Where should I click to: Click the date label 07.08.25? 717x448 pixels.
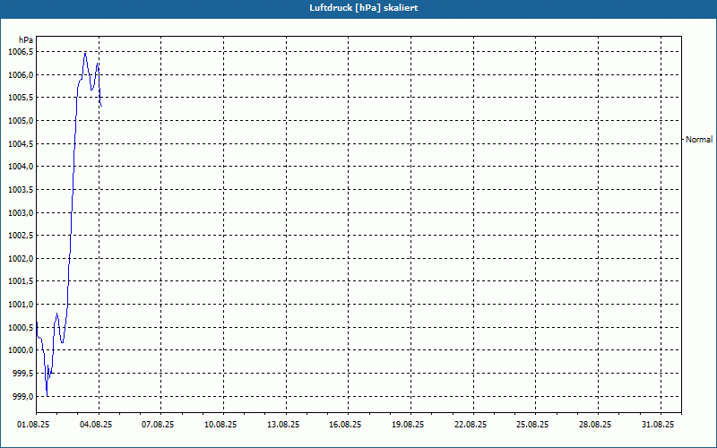coord(158,425)
